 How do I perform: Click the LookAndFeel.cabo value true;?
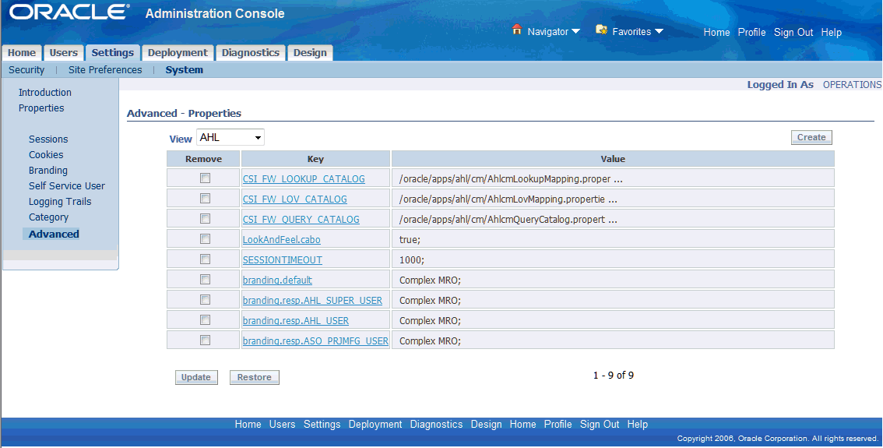click(410, 239)
